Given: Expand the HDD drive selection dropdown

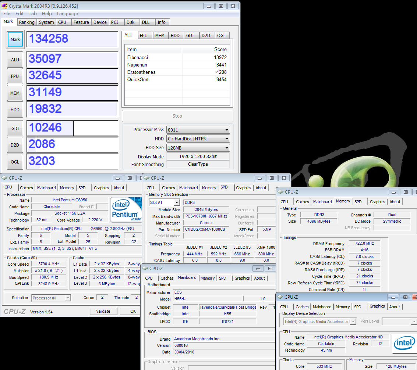Looking at the screenshot, I should click(198, 139).
